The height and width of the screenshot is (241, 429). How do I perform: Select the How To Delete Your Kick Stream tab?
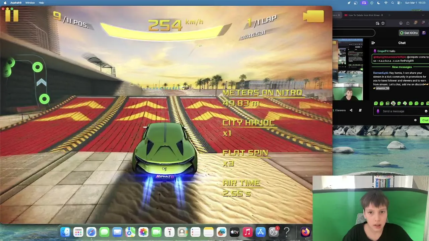364,15
